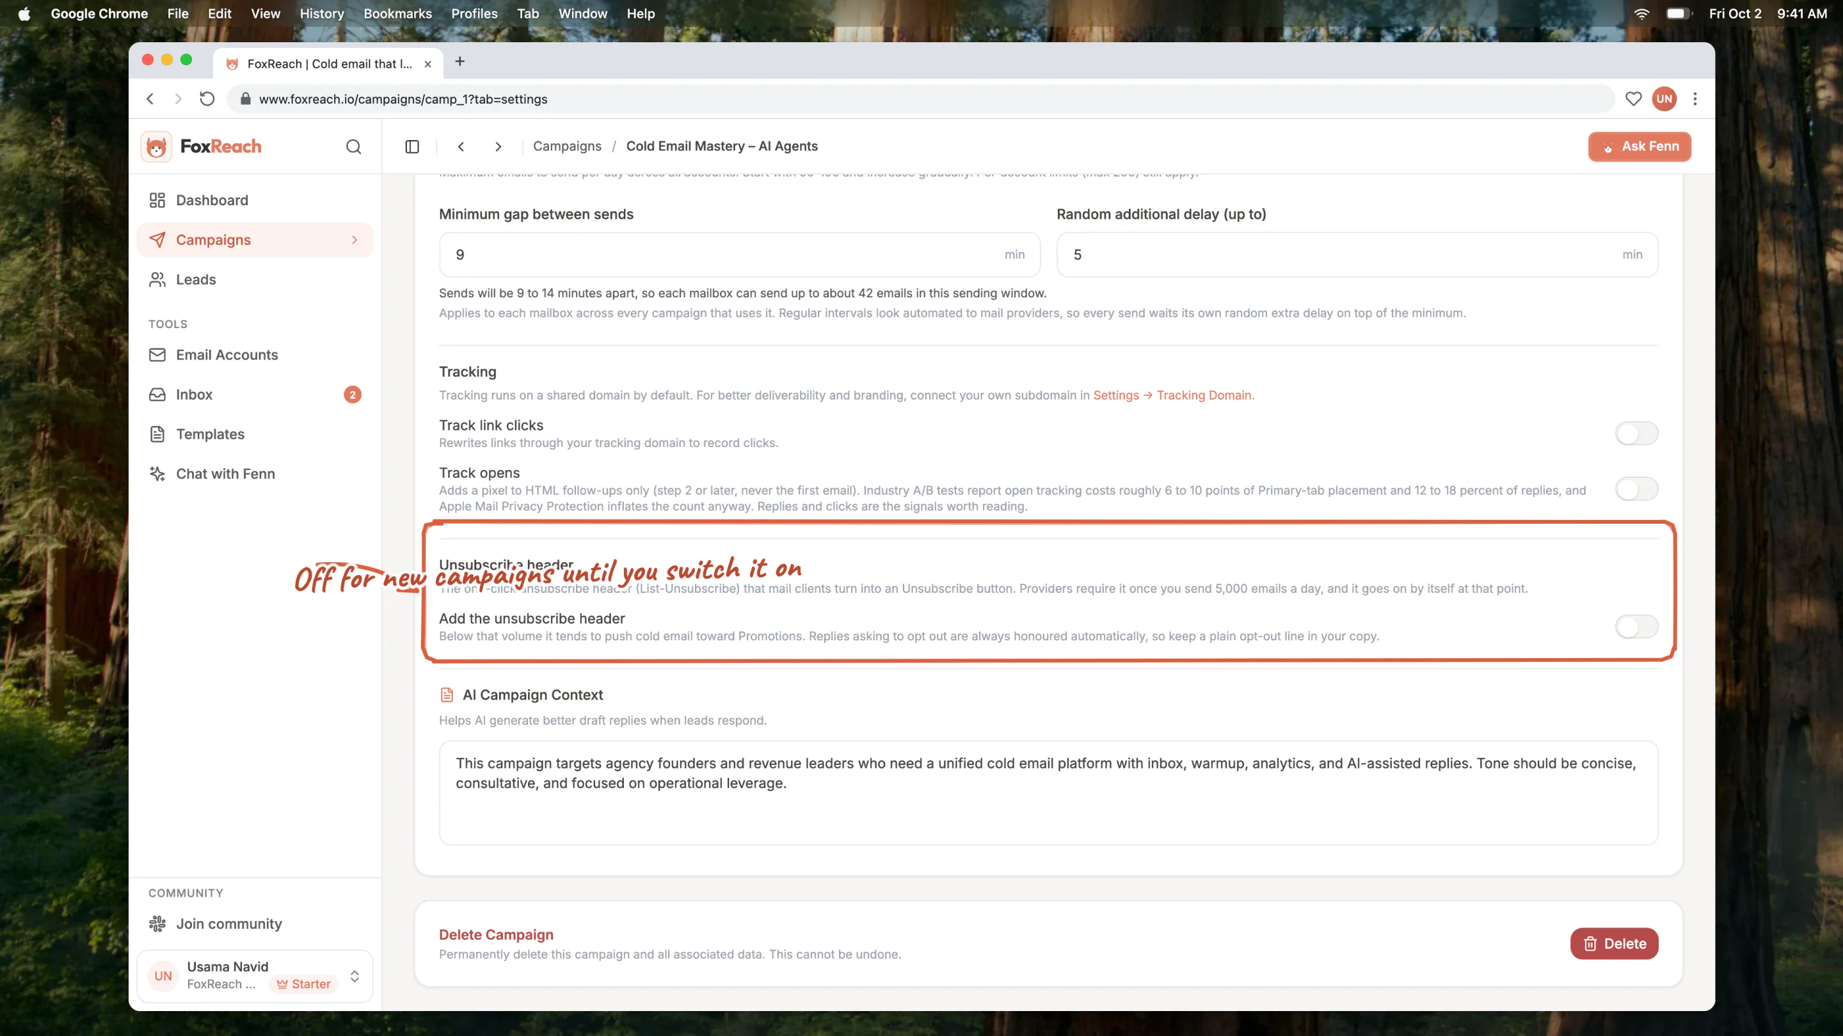Click the macOS Wi-Fi status icon
The height and width of the screenshot is (1036, 1843).
1641,13
